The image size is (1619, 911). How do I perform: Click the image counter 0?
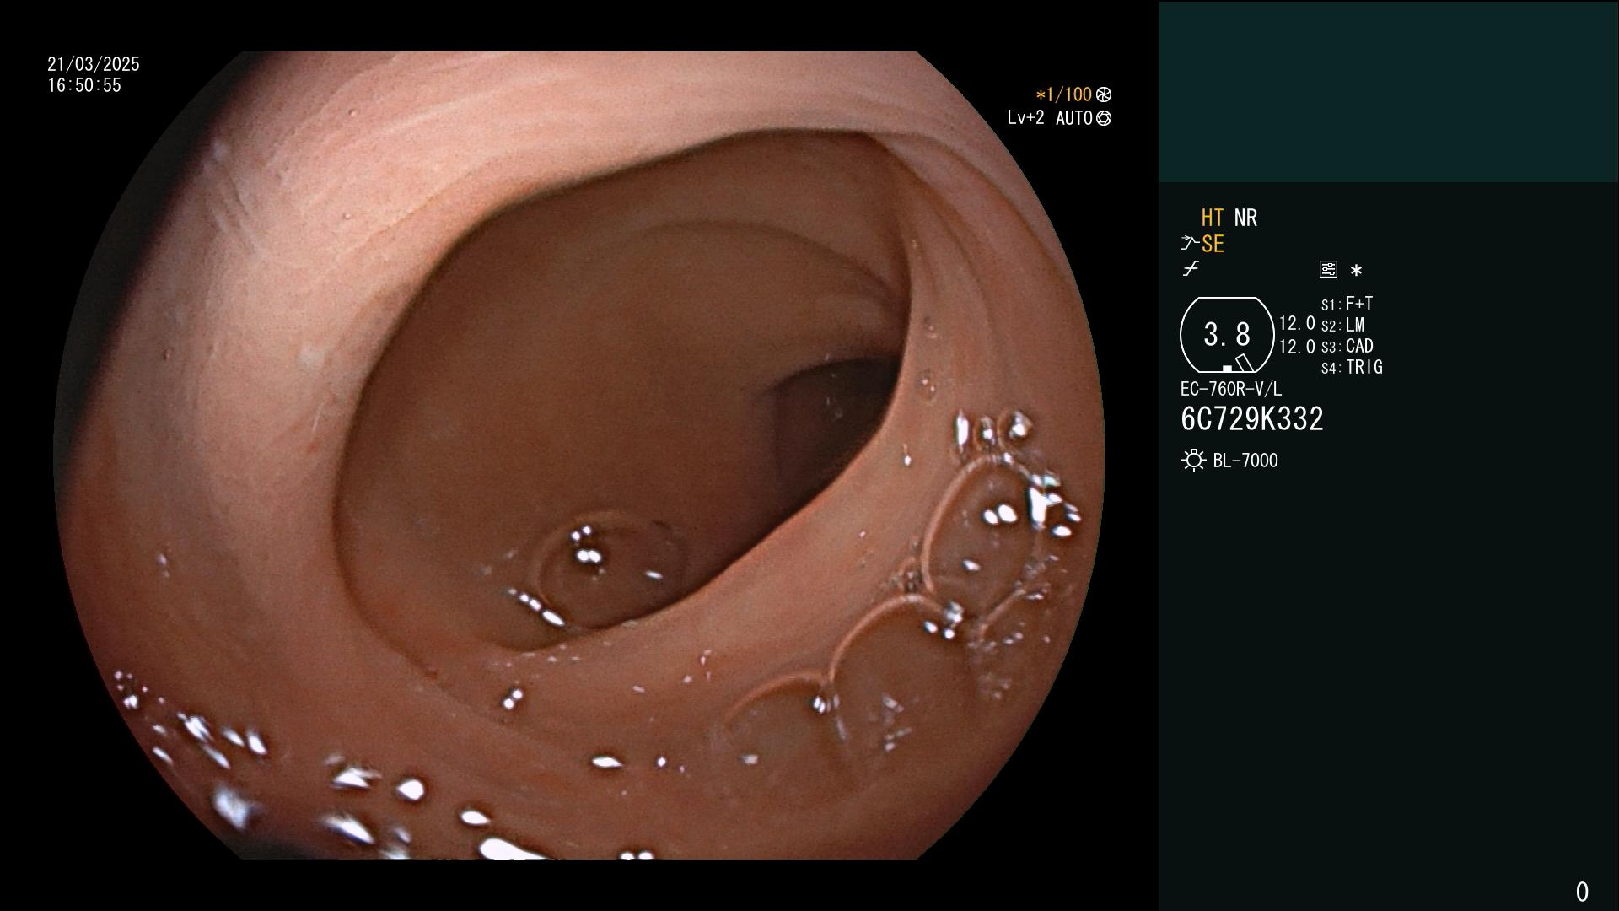[x=1582, y=892]
